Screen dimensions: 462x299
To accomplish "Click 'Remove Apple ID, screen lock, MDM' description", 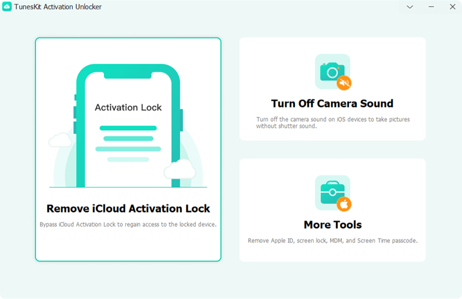I will click(x=333, y=240).
